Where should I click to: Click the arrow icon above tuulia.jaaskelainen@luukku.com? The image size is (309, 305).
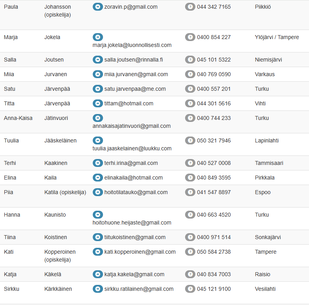97,140
